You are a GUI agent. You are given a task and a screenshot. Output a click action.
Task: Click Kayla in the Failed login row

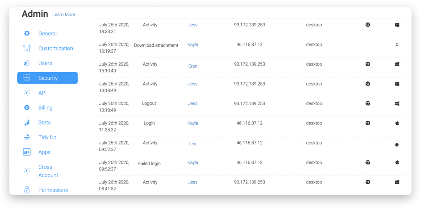(193, 162)
